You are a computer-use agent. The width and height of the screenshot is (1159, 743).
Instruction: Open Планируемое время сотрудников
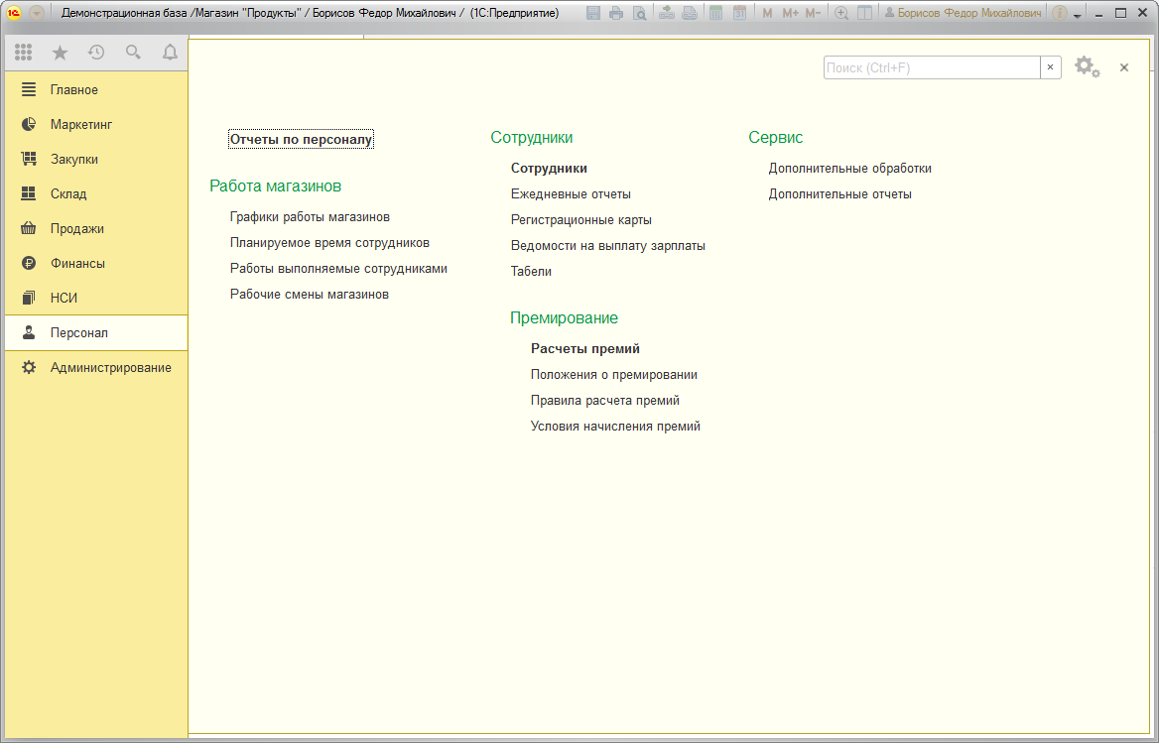click(329, 243)
